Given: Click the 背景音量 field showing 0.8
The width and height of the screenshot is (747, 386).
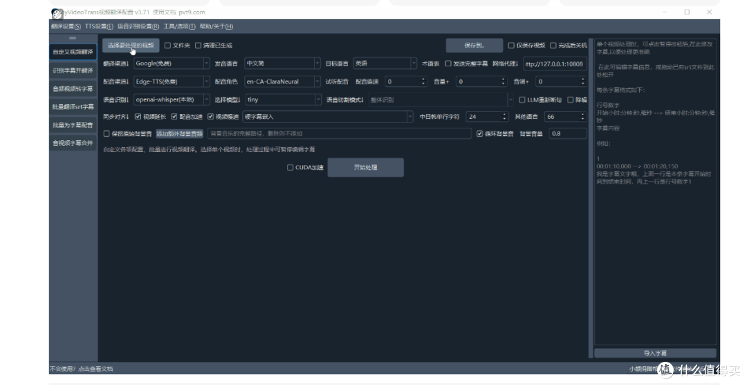Looking at the screenshot, I should coord(567,134).
